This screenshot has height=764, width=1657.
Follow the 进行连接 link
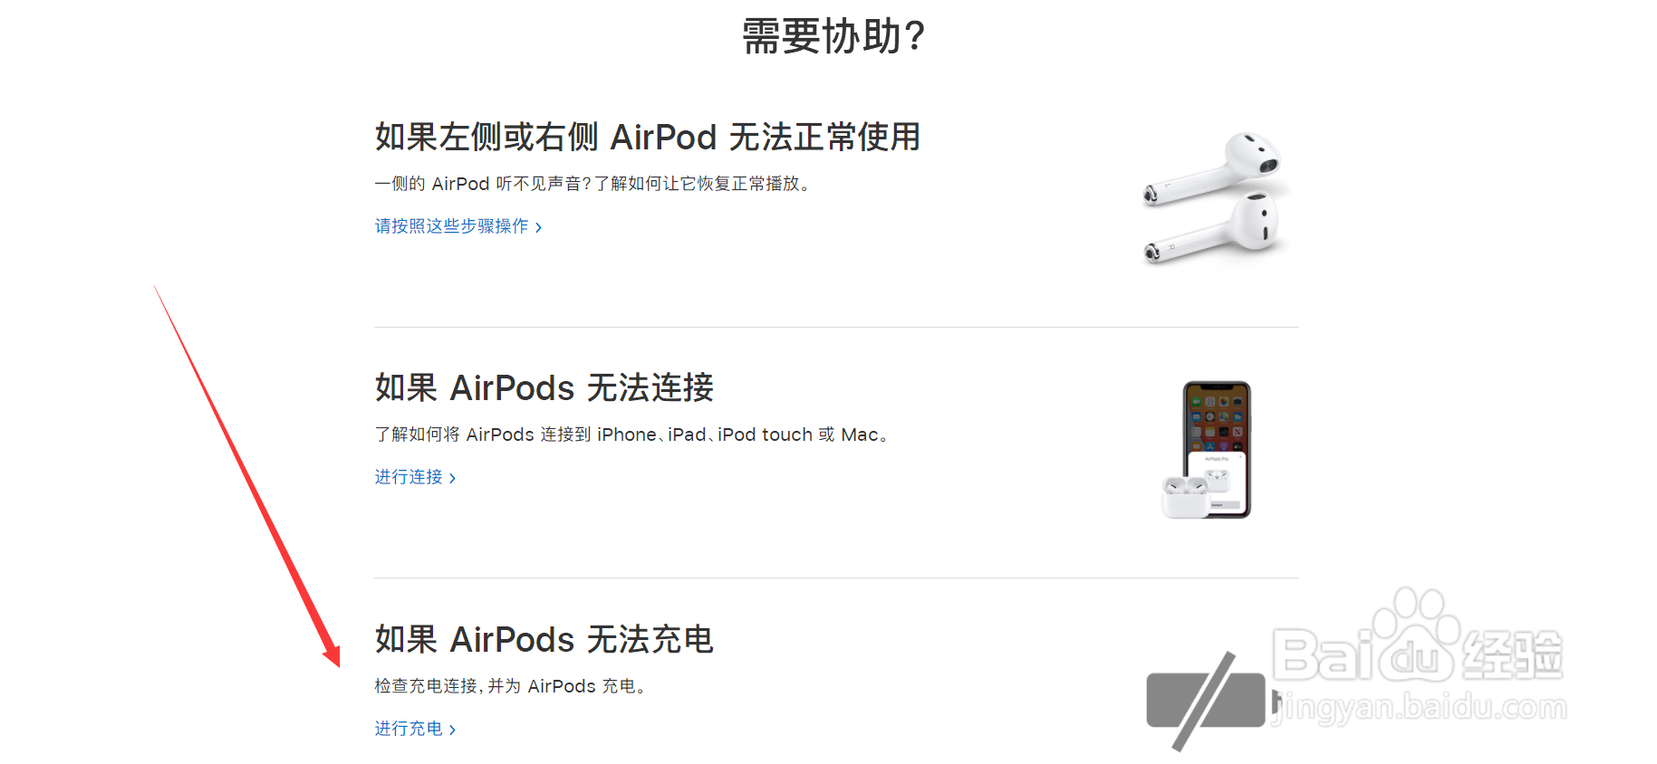pyautogui.click(x=409, y=477)
